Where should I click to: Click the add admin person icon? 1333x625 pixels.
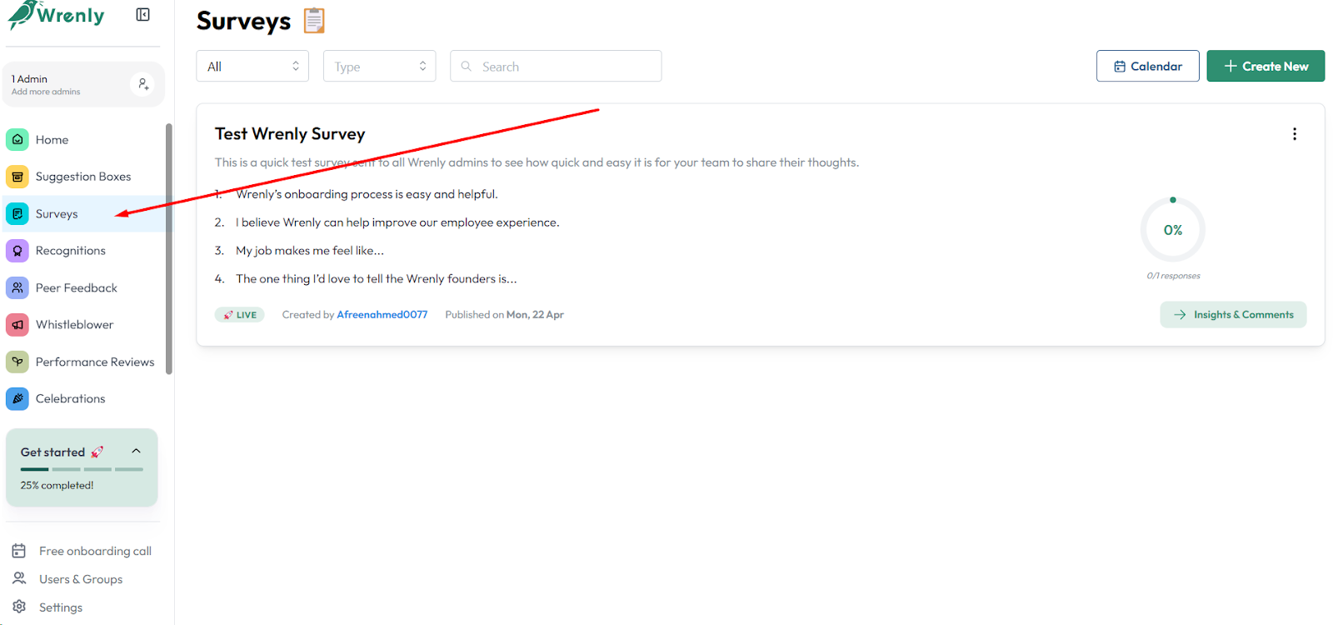click(x=143, y=84)
